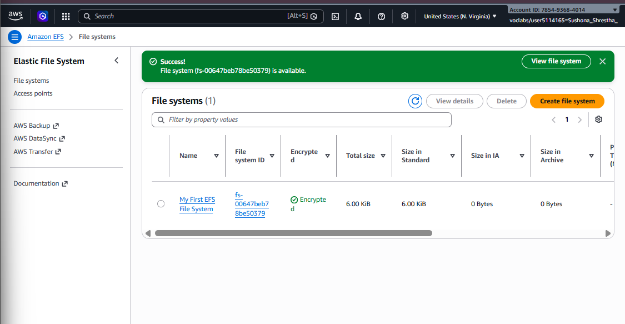Viewport: 625px width, 324px height.
Task: Click the File systems breadcrumb text
Action: (x=97, y=37)
